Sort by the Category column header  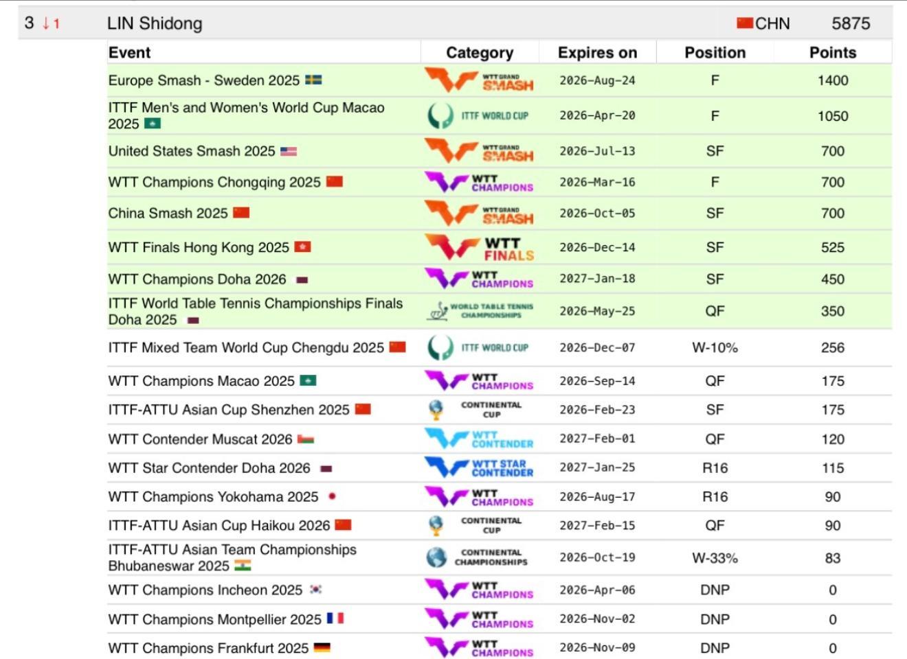pos(479,53)
